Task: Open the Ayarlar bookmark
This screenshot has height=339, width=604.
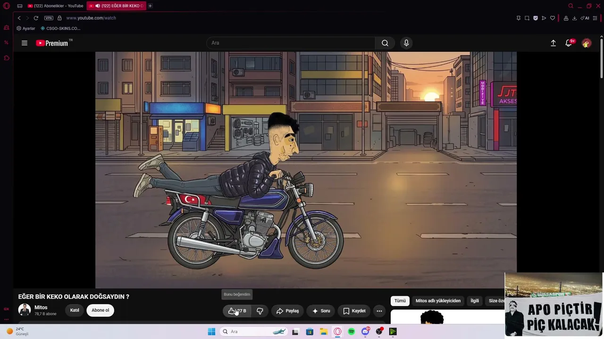Action: click(x=26, y=28)
